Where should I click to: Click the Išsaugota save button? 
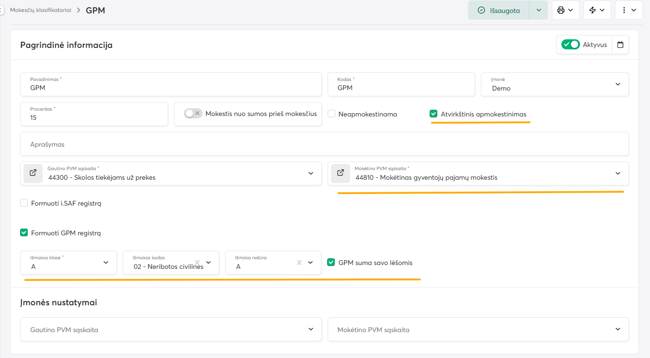tap(499, 10)
